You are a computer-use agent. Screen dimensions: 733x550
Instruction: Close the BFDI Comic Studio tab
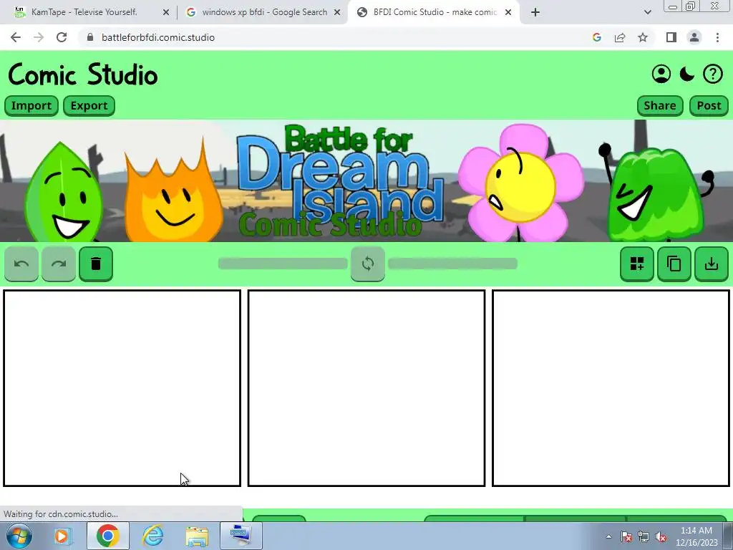(508, 13)
